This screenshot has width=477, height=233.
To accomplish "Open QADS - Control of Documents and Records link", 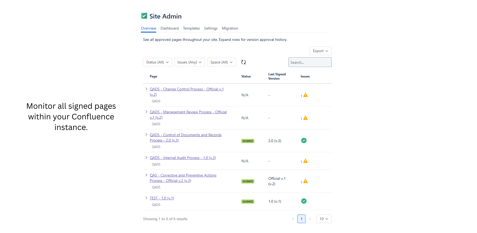I will coord(186,137).
